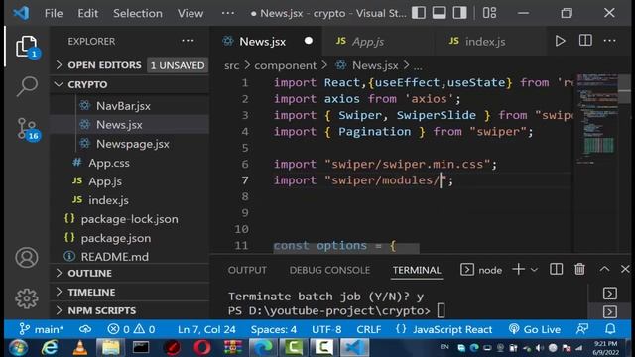Switch to the DEBUG CONSOLE panel tab

point(329,270)
